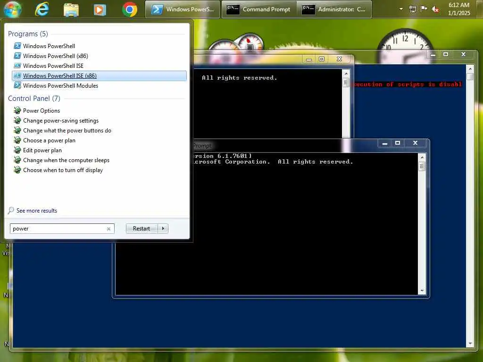Click the Control Panel (7) group header

click(34, 99)
